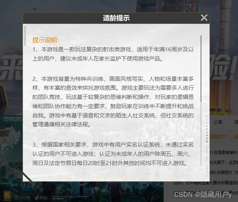Open the orange 四排节 headline link
Screen dimensions: 238x202
click(224, 137)
